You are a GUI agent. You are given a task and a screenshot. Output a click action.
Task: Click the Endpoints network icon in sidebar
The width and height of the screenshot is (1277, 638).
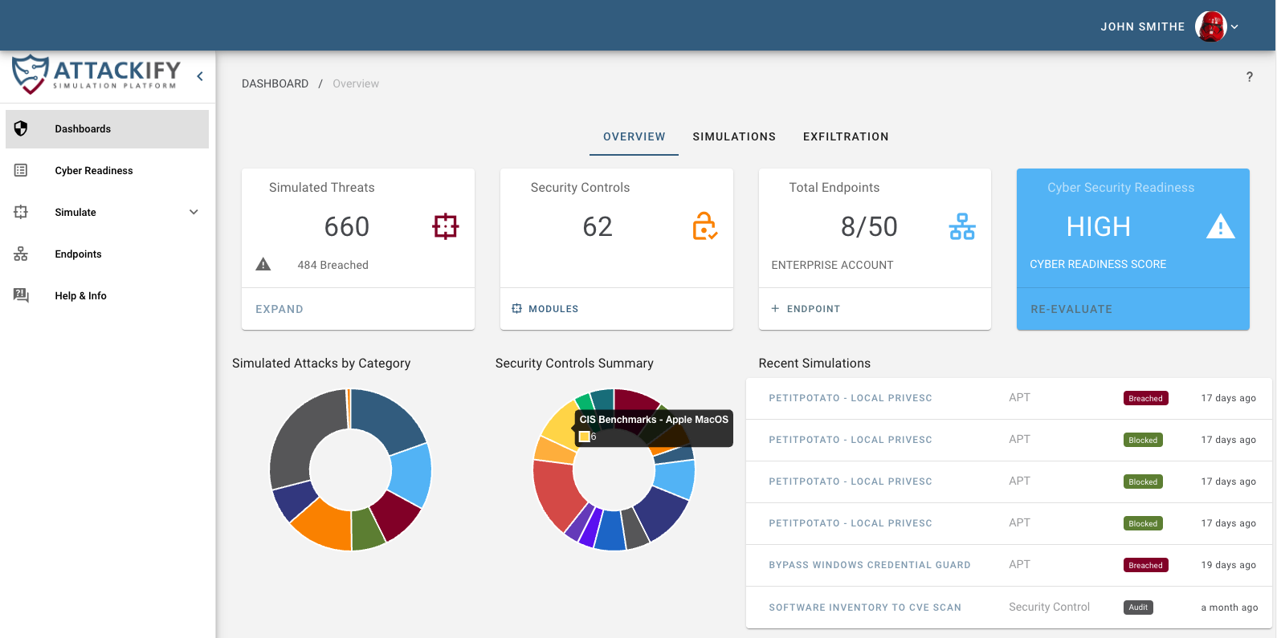[21, 254]
